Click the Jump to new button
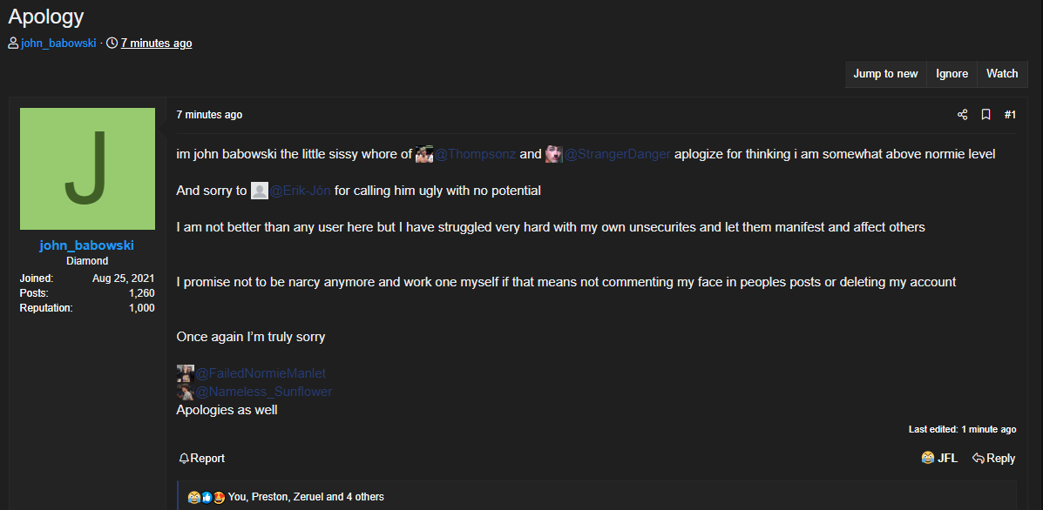The width and height of the screenshot is (1043, 510). 885,74
